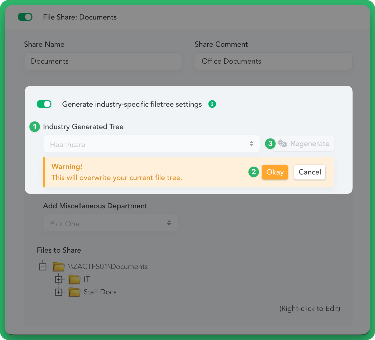Click the green info icon

(x=212, y=104)
